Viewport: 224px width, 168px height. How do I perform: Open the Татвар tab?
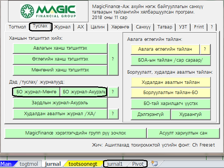(165, 27)
